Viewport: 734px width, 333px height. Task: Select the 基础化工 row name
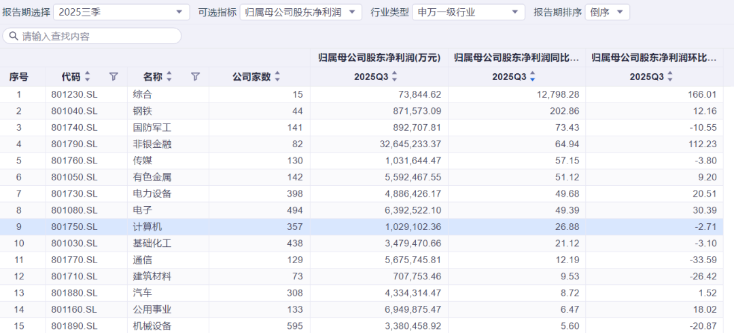pos(152,243)
